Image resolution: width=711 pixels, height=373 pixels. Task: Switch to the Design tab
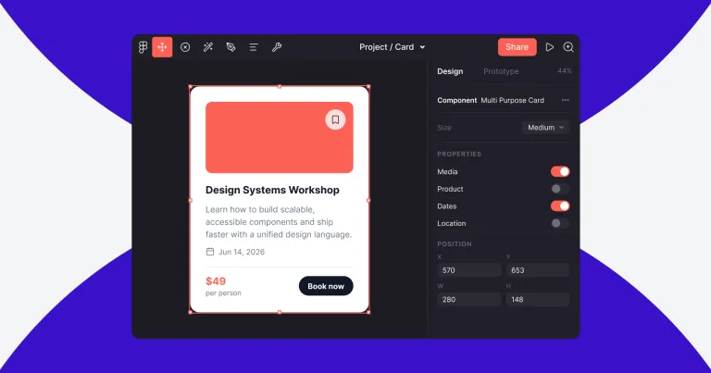point(450,71)
